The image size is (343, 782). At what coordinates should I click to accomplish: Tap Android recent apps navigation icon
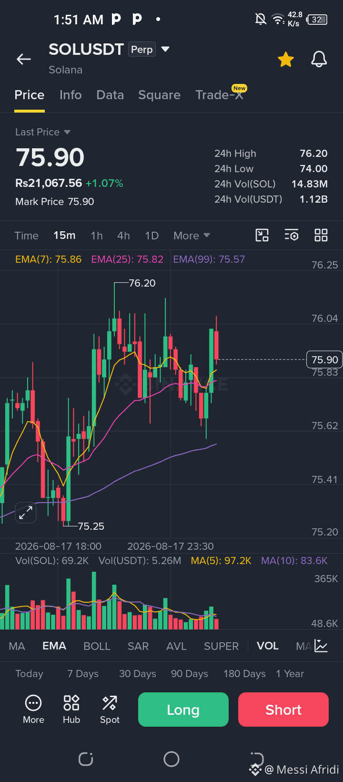86,759
